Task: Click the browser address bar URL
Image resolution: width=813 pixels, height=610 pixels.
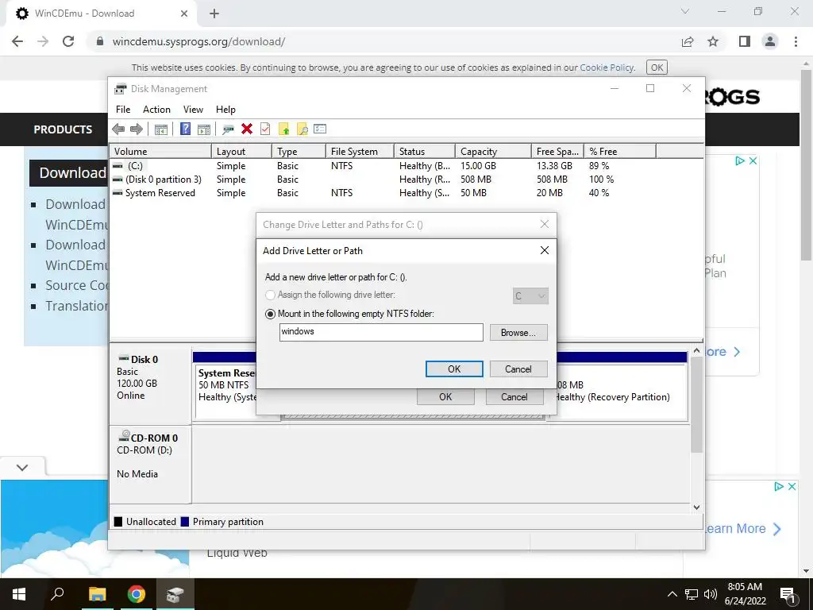Action: coord(198,41)
